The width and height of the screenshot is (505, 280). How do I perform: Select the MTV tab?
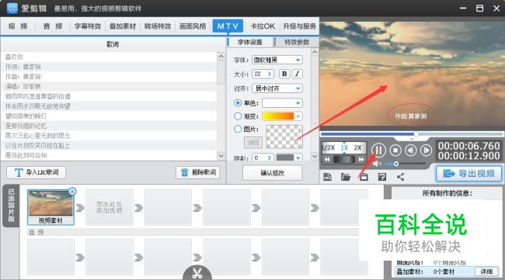click(228, 26)
